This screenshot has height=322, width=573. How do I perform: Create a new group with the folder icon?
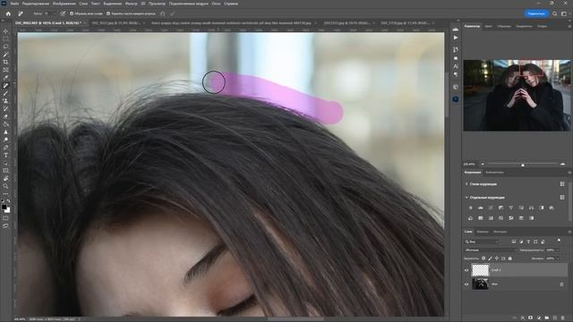click(x=547, y=318)
